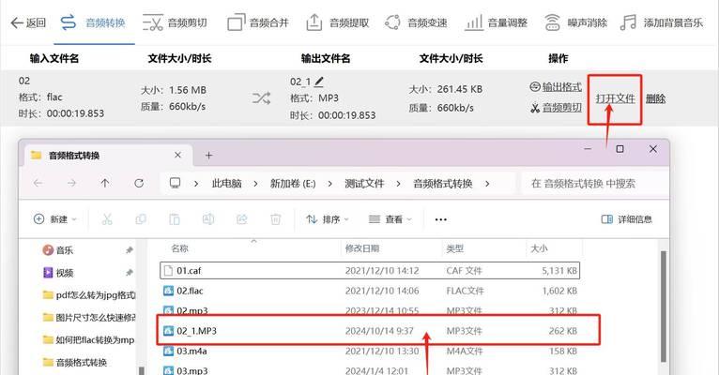
Task: Expand chevron after 此电脑 breadcrumb
Action: point(255,184)
